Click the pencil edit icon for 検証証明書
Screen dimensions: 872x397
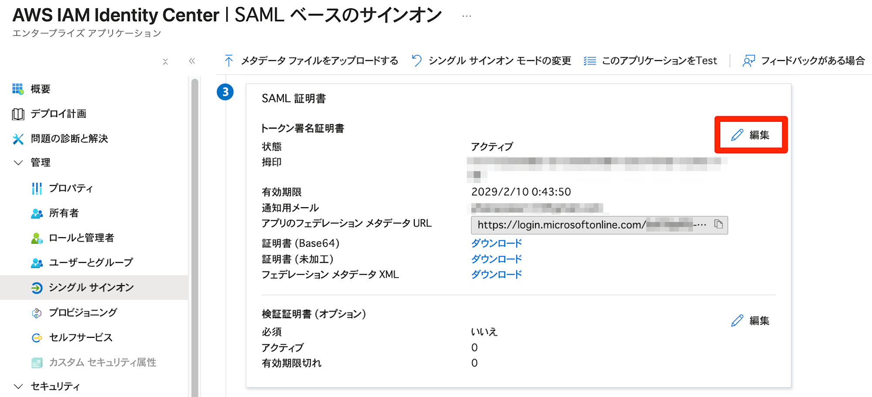[737, 320]
